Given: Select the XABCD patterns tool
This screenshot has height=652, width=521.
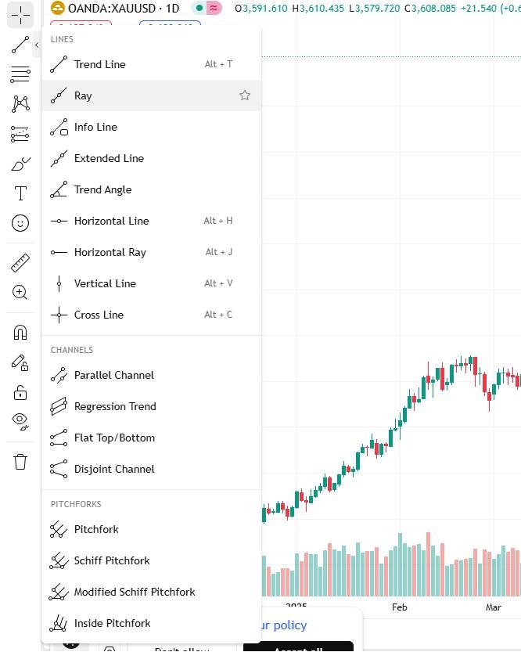Looking at the screenshot, I should click(20, 104).
